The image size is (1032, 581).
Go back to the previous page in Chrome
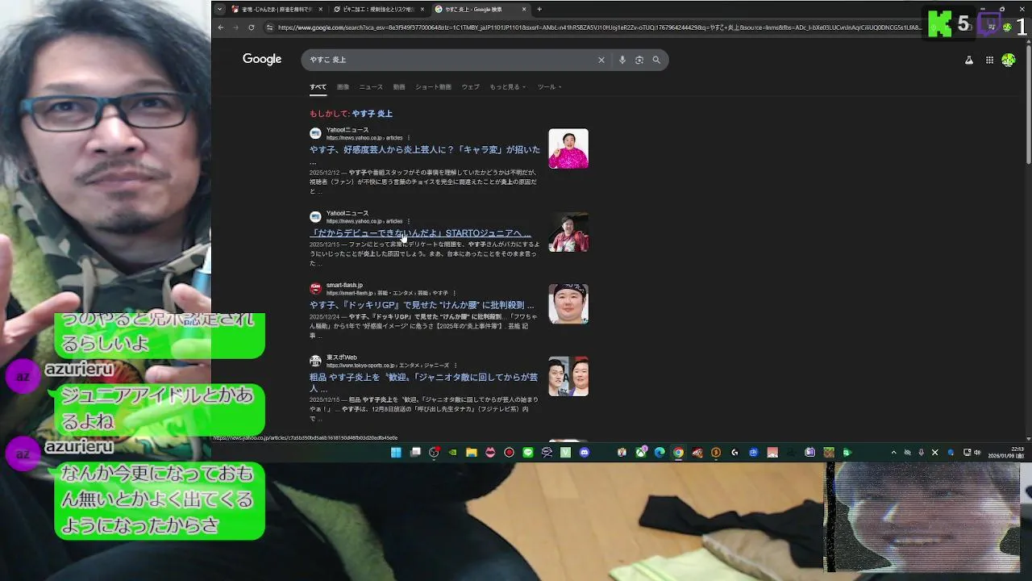coord(220,27)
